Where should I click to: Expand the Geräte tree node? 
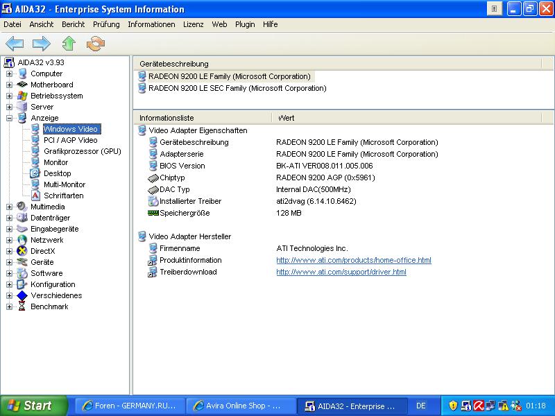point(10,262)
